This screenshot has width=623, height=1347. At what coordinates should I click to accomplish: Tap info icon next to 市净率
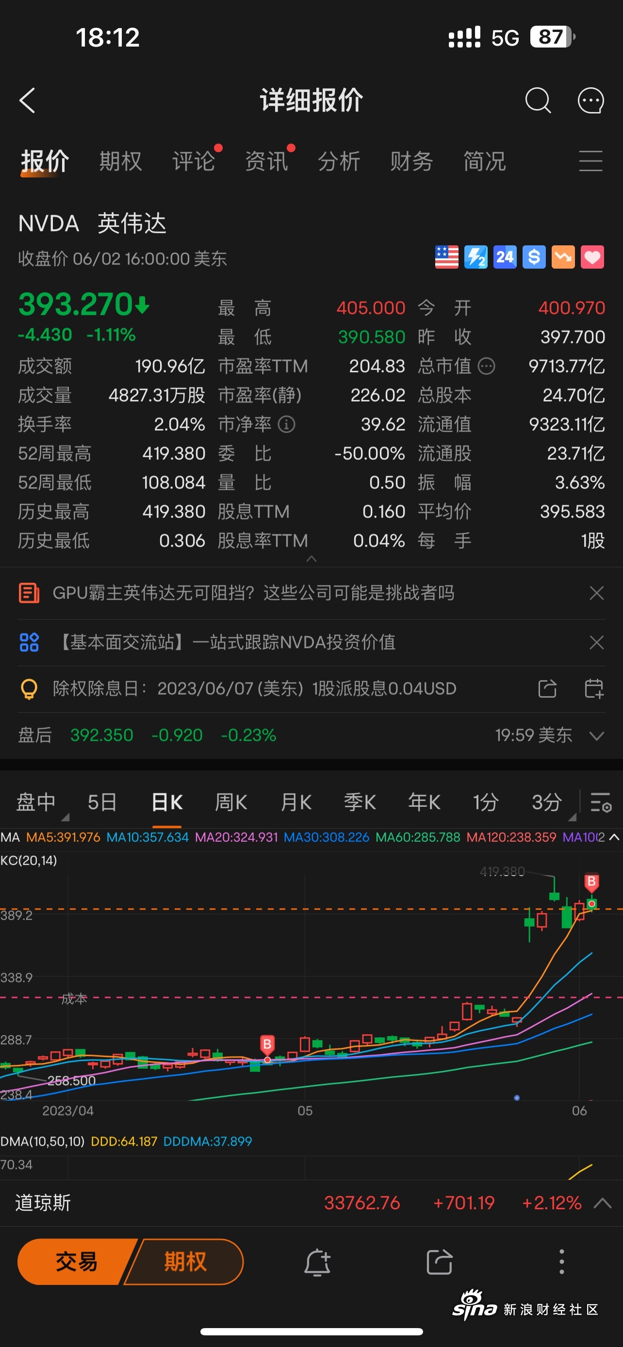(286, 424)
